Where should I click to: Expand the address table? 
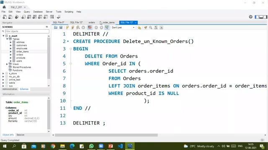pyautogui.click(x=10, y=42)
